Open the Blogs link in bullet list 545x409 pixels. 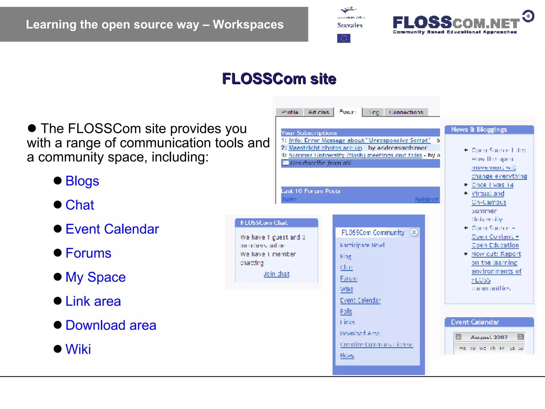click(x=82, y=181)
